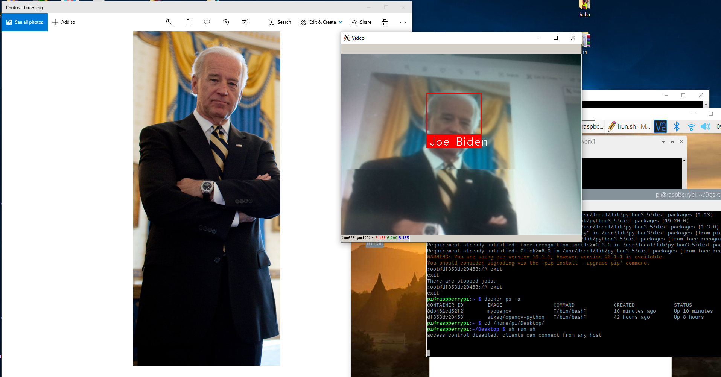
Task: Maximize the Video window
Action: click(556, 38)
